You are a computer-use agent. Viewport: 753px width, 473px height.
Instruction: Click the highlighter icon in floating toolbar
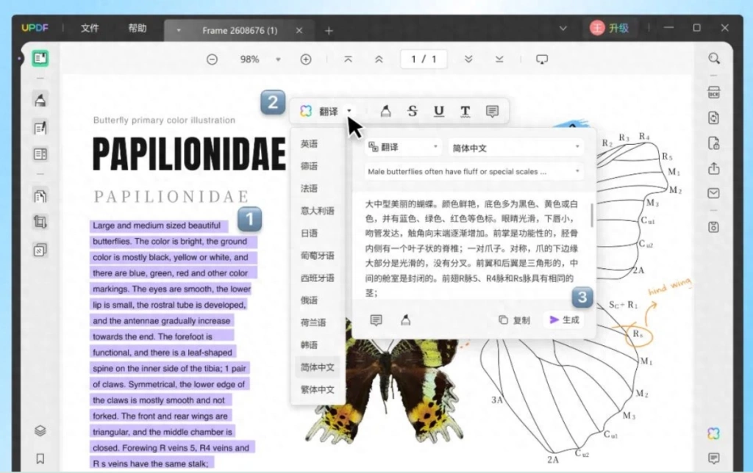(385, 112)
